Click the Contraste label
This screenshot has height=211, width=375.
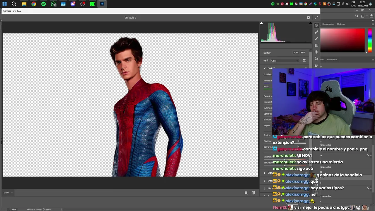click(x=268, y=102)
